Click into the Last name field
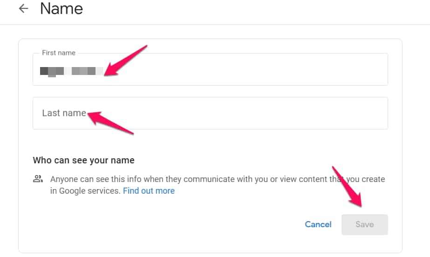 coord(210,113)
